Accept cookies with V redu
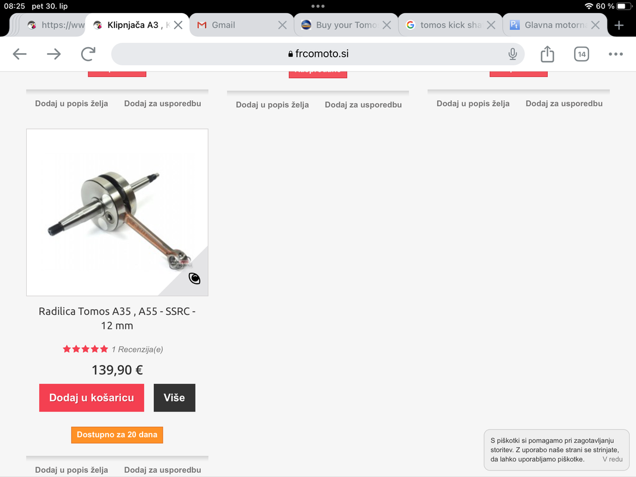Viewport: 636px width, 477px height. [x=612, y=459]
